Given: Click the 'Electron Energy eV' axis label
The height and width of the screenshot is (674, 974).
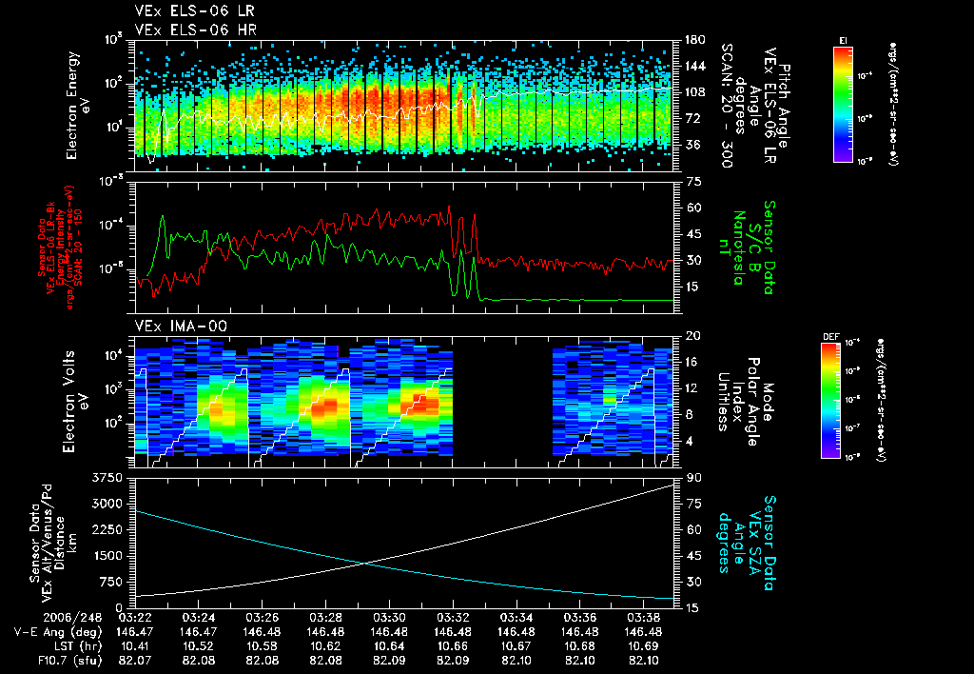Looking at the screenshot, I should pyautogui.click(x=78, y=106).
